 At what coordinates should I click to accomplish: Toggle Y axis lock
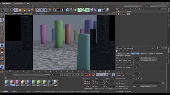(x=41, y=10)
